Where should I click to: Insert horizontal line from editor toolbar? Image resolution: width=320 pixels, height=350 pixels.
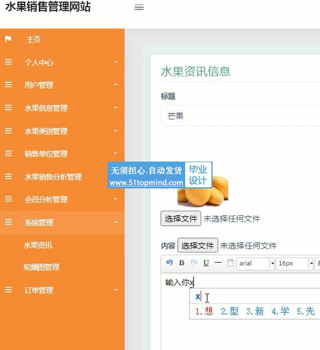[218, 263]
